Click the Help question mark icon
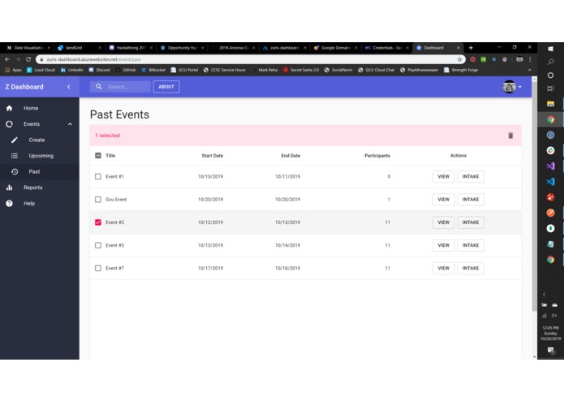The height and width of the screenshot is (401, 564). point(10,204)
